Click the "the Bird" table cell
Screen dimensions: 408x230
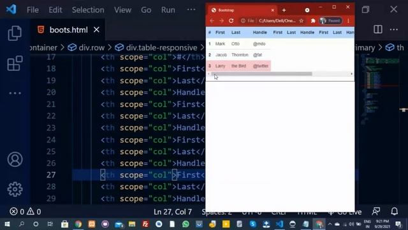(x=238, y=66)
